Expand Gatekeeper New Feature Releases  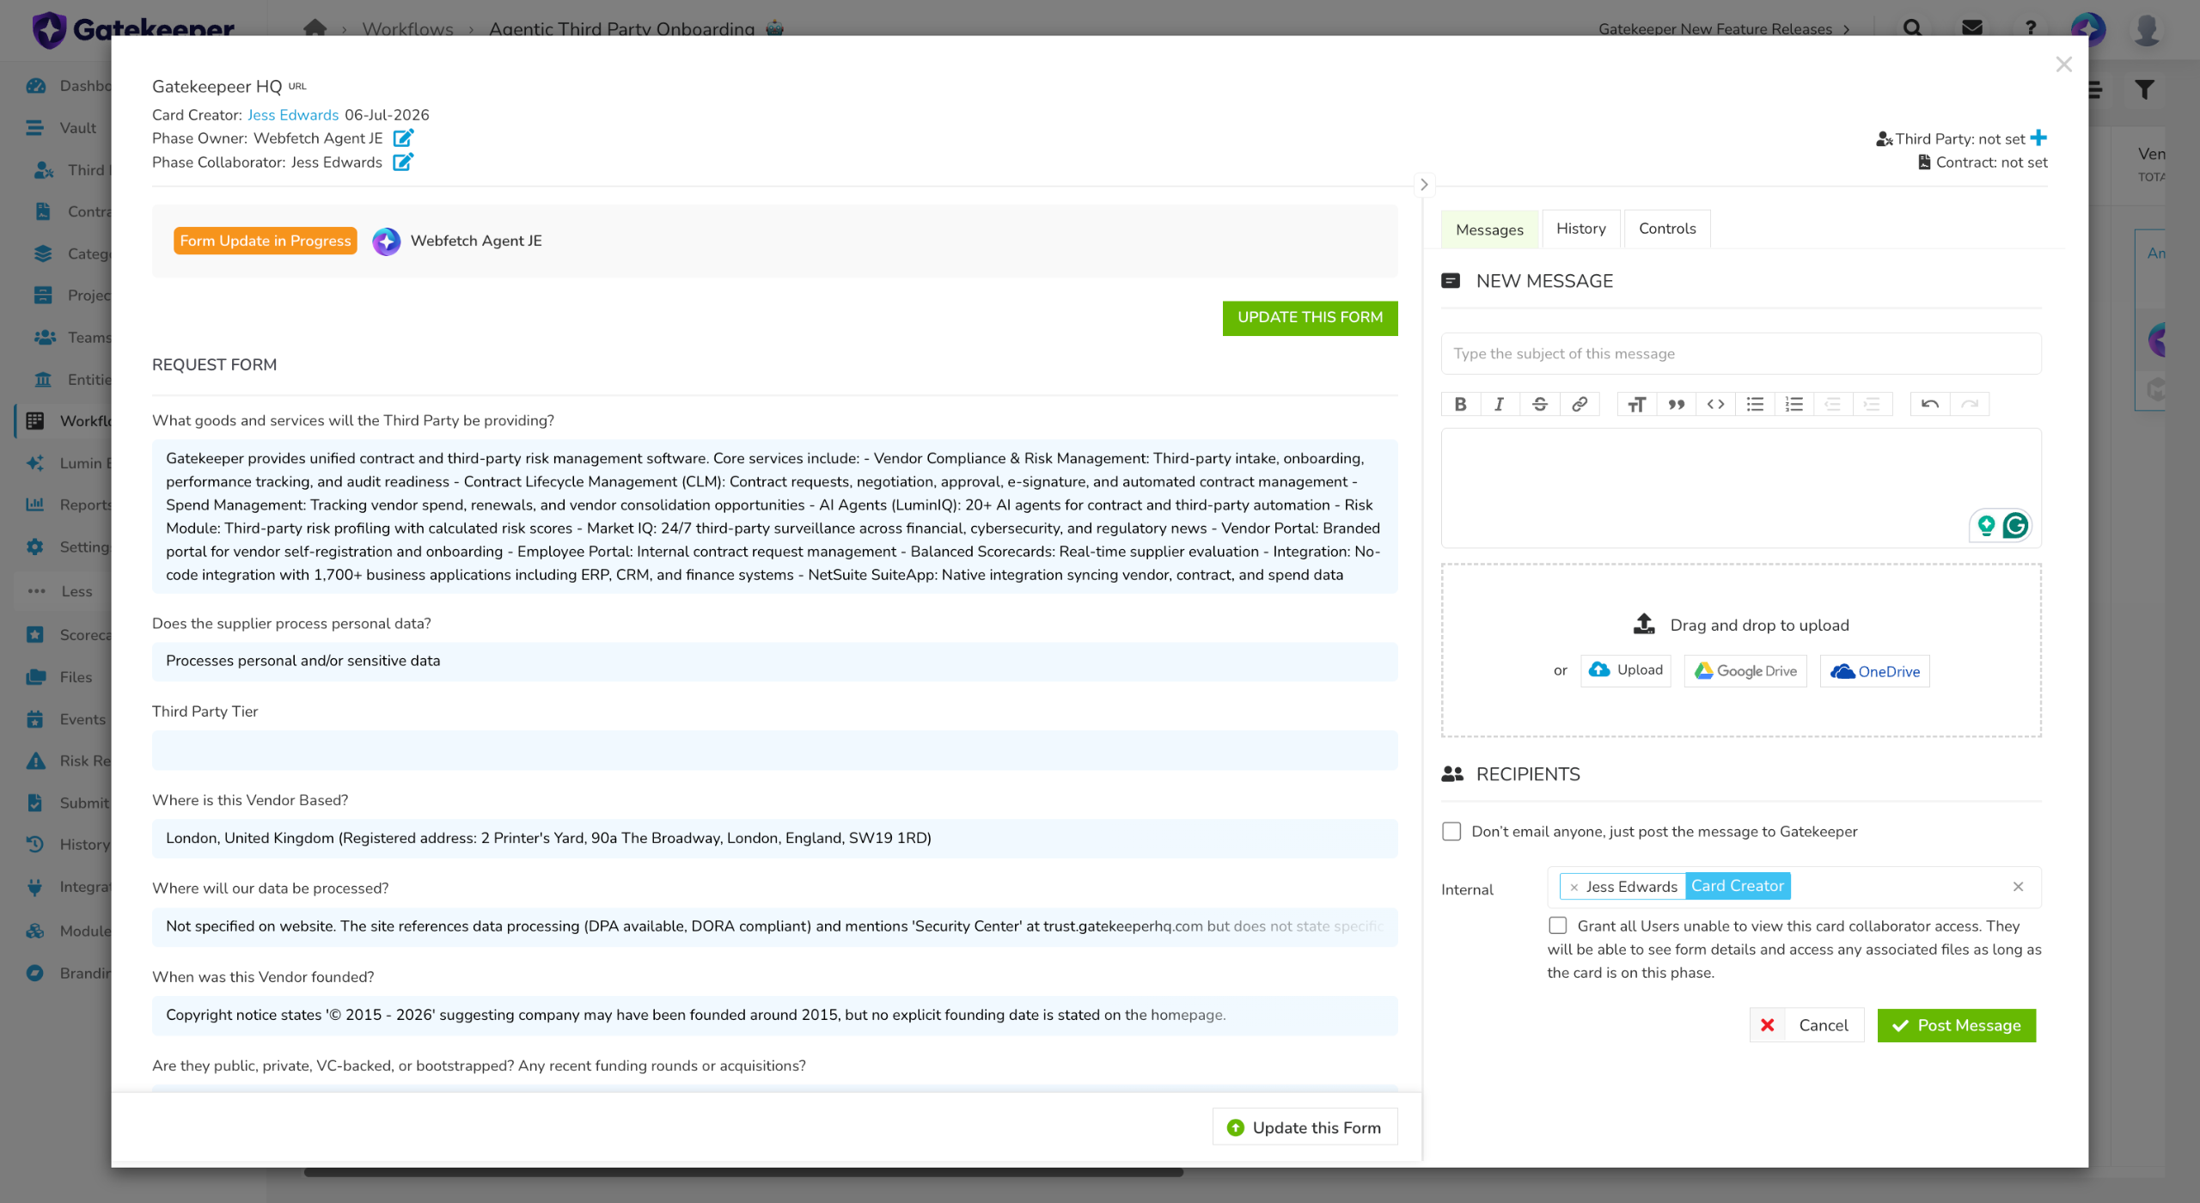click(x=1724, y=28)
